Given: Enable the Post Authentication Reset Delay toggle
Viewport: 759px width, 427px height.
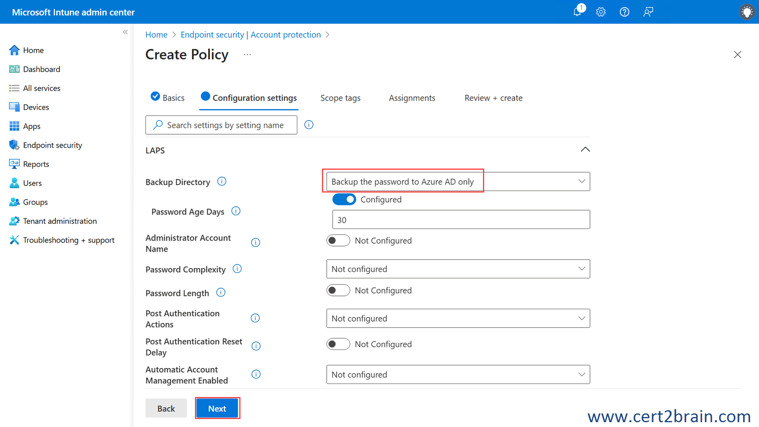Looking at the screenshot, I should click(338, 344).
